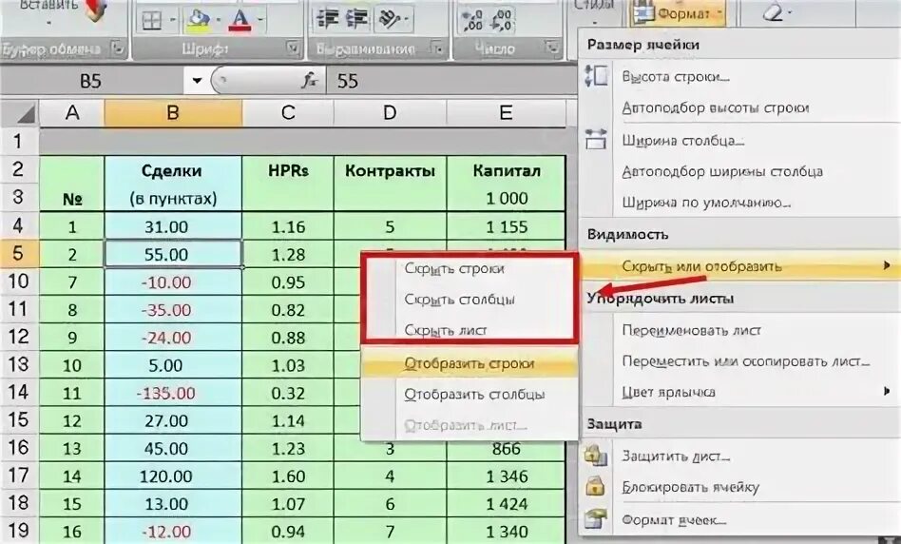The image size is (901, 544).
Task: Click cell containing 1 346
Action: [507, 476]
